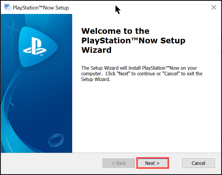This screenshot has height=175, width=222.
Task: Click the installer icon in the title bar
Action: tap(7, 7)
